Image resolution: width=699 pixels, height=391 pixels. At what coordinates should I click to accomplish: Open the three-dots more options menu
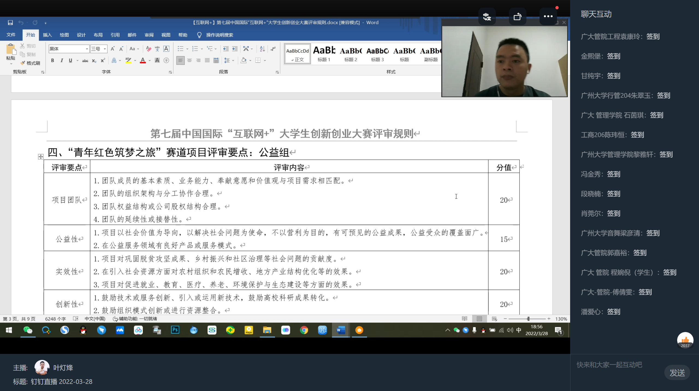pyautogui.click(x=548, y=16)
